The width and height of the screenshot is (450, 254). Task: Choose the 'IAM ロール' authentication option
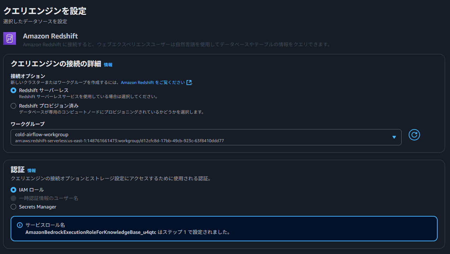click(x=13, y=190)
